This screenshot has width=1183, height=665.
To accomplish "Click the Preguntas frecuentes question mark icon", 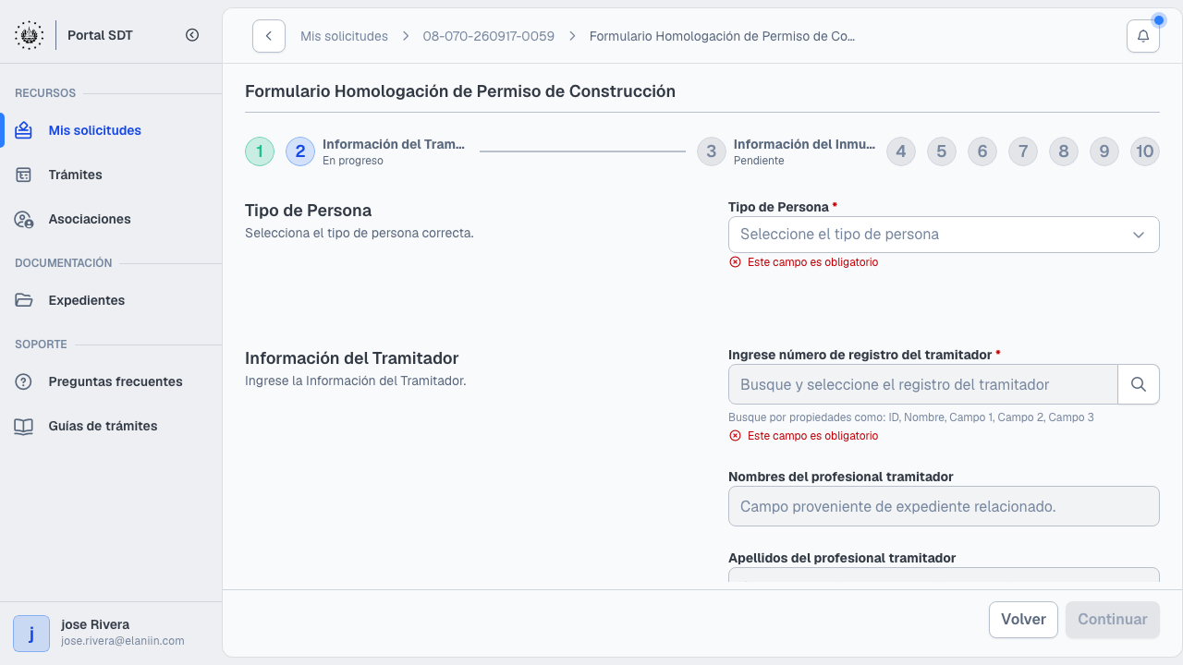I will [24, 381].
